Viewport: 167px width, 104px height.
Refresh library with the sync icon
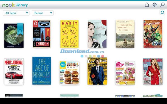point(162,12)
